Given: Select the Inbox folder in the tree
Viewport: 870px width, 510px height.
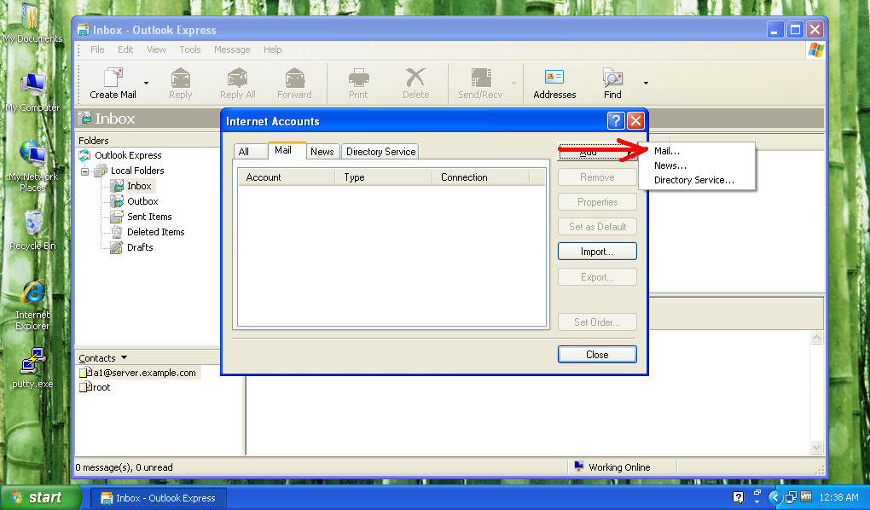Looking at the screenshot, I should 139,186.
